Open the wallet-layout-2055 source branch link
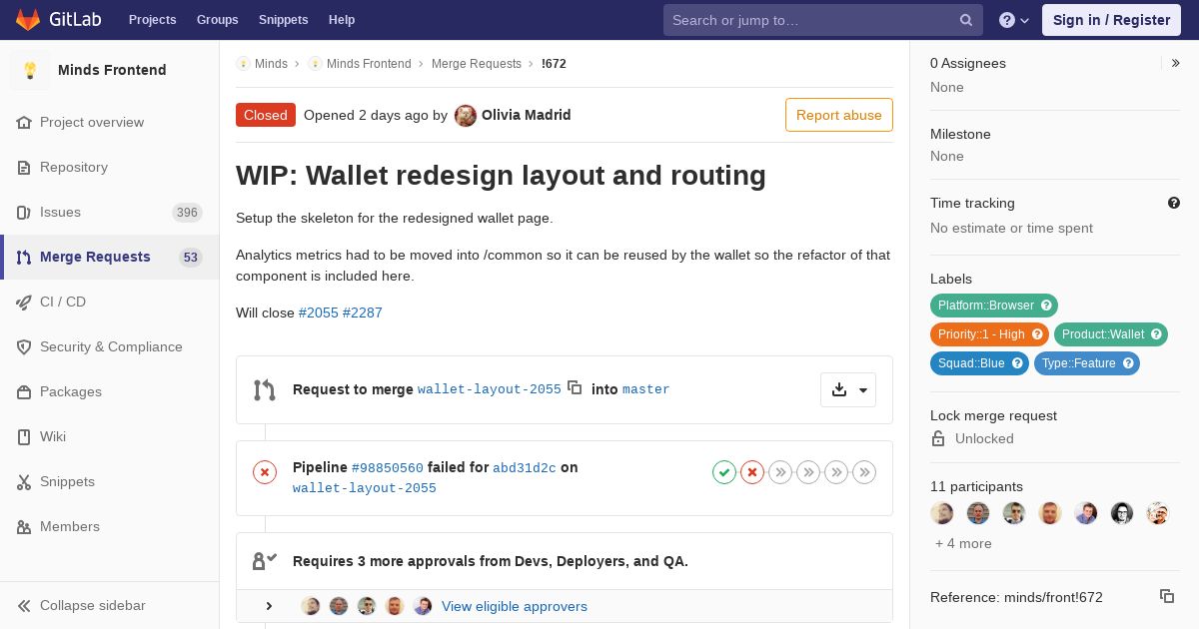The height and width of the screenshot is (629, 1199). pyautogui.click(x=490, y=389)
